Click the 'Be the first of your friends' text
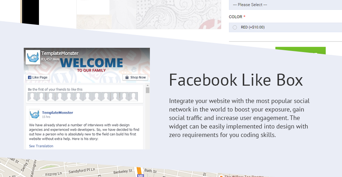Image resolution: width=342 pixels, height=177 pixels. pyautogui.click(x=55, y=89)
